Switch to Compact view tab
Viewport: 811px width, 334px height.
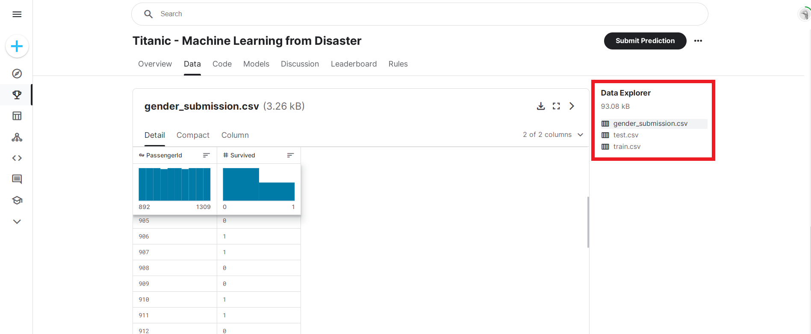point(193,135)
